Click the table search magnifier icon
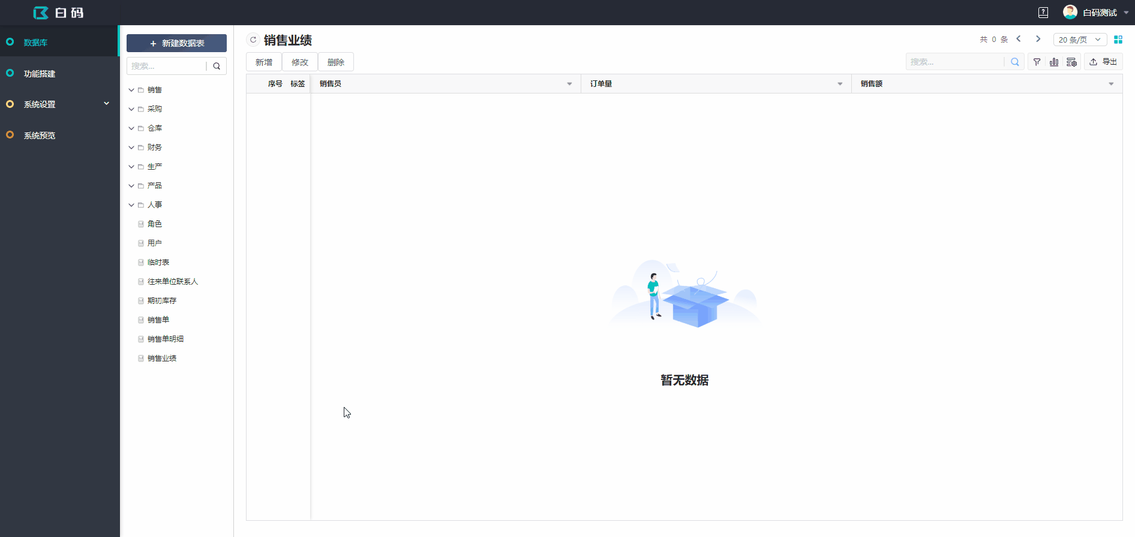 pos(1014,62)
